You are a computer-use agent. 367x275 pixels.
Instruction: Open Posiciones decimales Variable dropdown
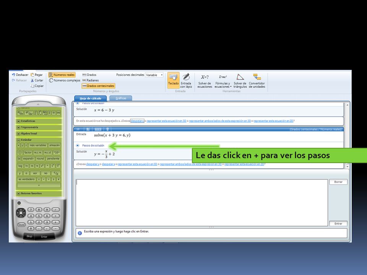154,75
